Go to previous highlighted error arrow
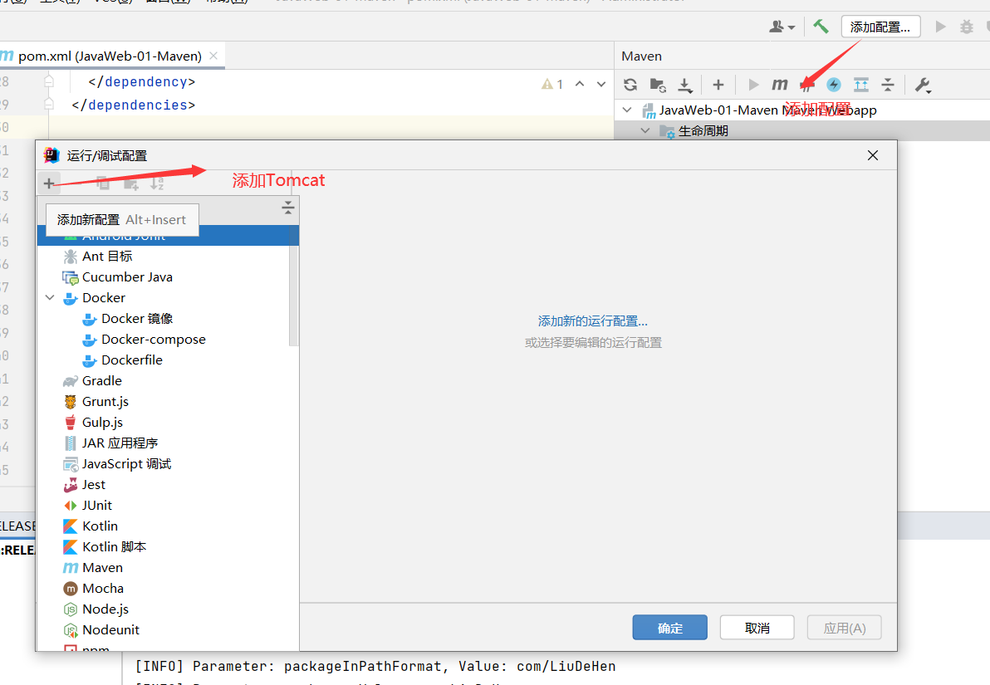This screenshot has width=990, height=685. point(580,84)
